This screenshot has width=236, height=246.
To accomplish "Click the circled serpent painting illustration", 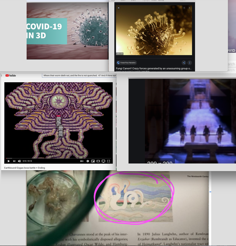I will tap(136, 197).
